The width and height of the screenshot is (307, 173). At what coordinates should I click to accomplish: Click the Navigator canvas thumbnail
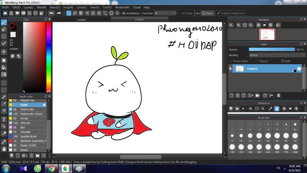pyautogui.click(x=267, y=35)
